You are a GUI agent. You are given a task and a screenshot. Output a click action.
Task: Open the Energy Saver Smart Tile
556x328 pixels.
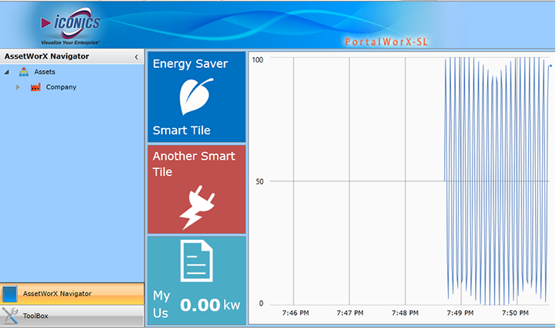click(196, 97)
